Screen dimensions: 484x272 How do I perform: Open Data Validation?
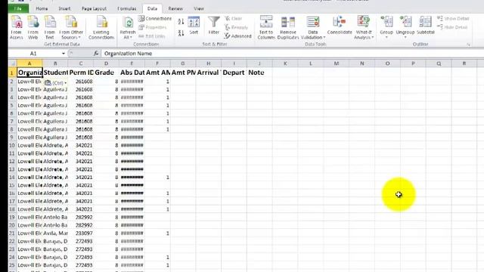point(312,28)
